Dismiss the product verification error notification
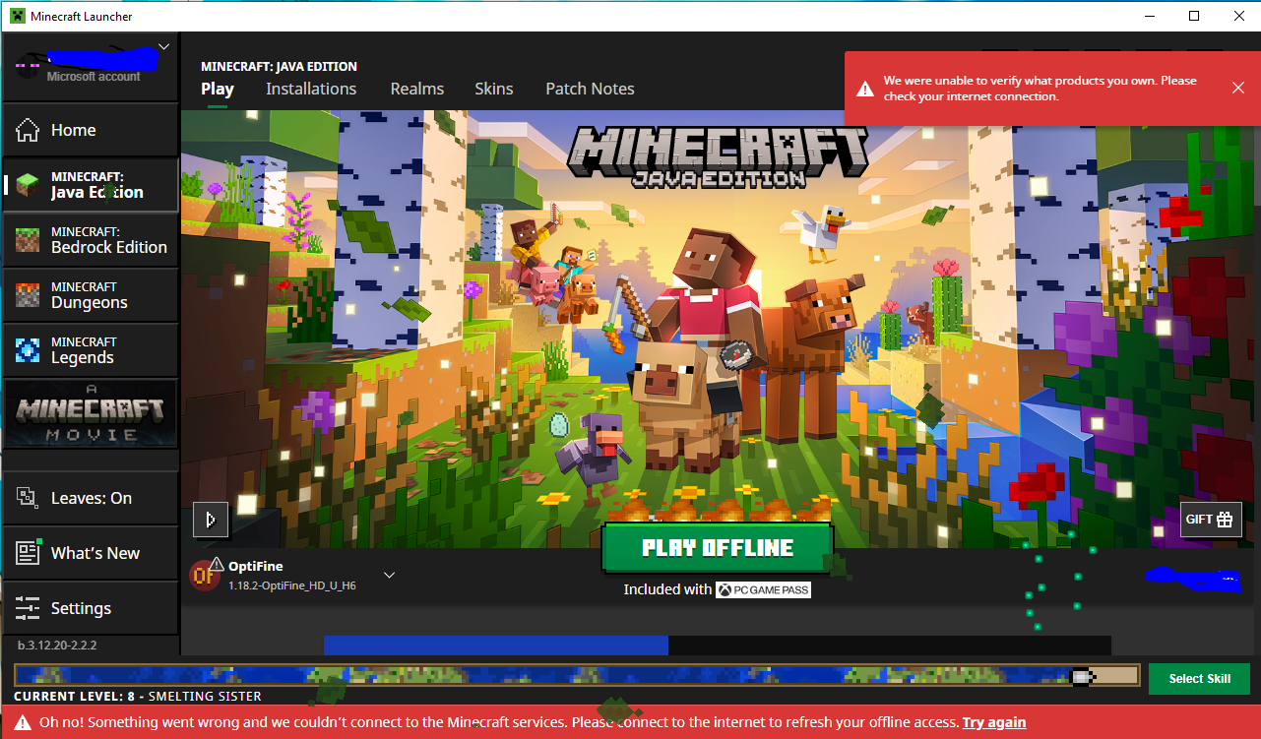The width and height of the screenshot is (1261, 739). 1238,88
